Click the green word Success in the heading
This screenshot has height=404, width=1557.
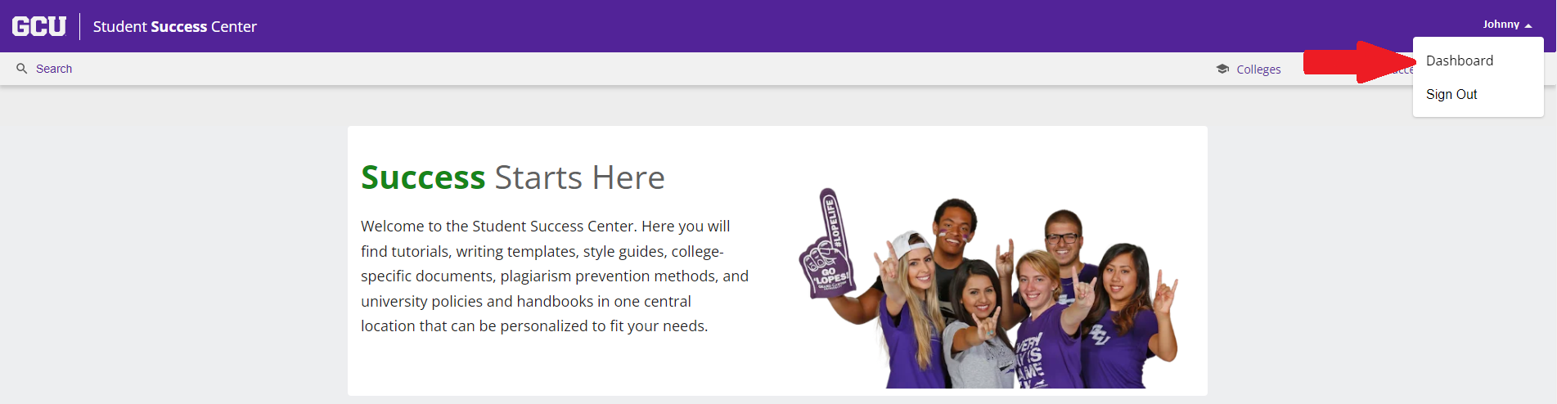pyautogui.click(x=423, y=177)
